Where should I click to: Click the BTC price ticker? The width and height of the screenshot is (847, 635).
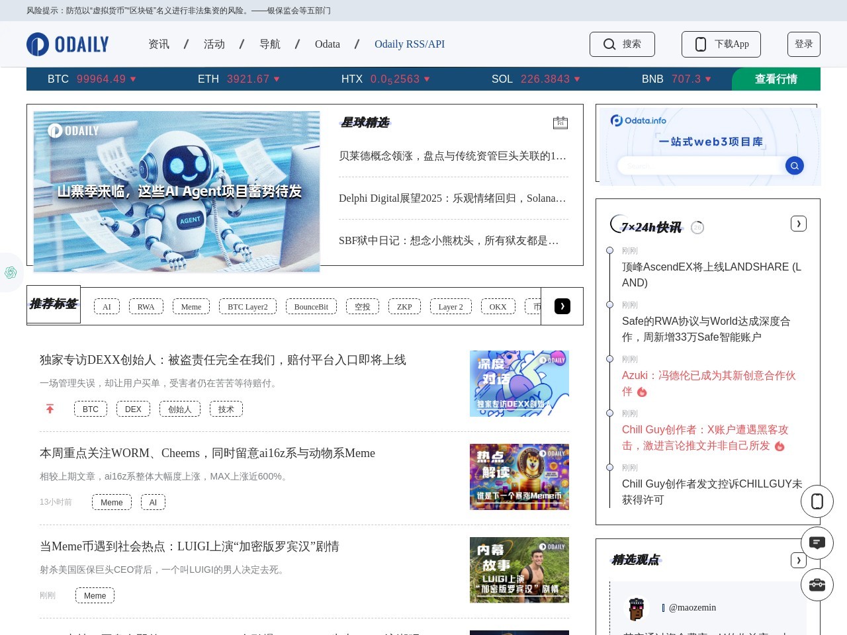pyautogui.click(x=92, y=79)
